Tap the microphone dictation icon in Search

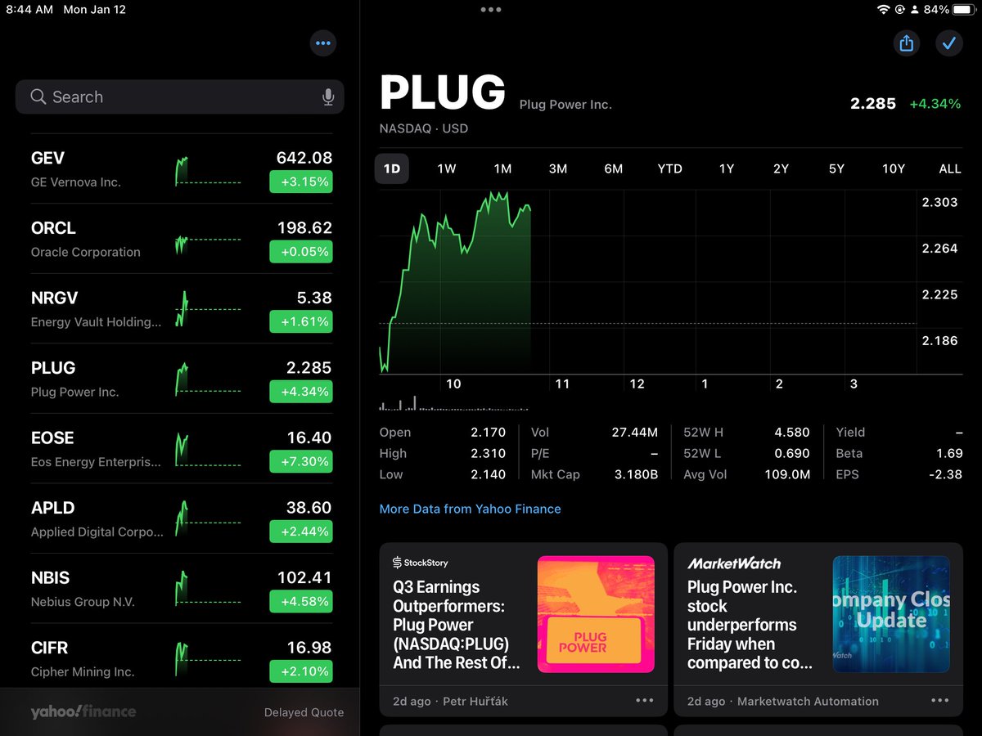pyautogui.click(x=328, y=97)
